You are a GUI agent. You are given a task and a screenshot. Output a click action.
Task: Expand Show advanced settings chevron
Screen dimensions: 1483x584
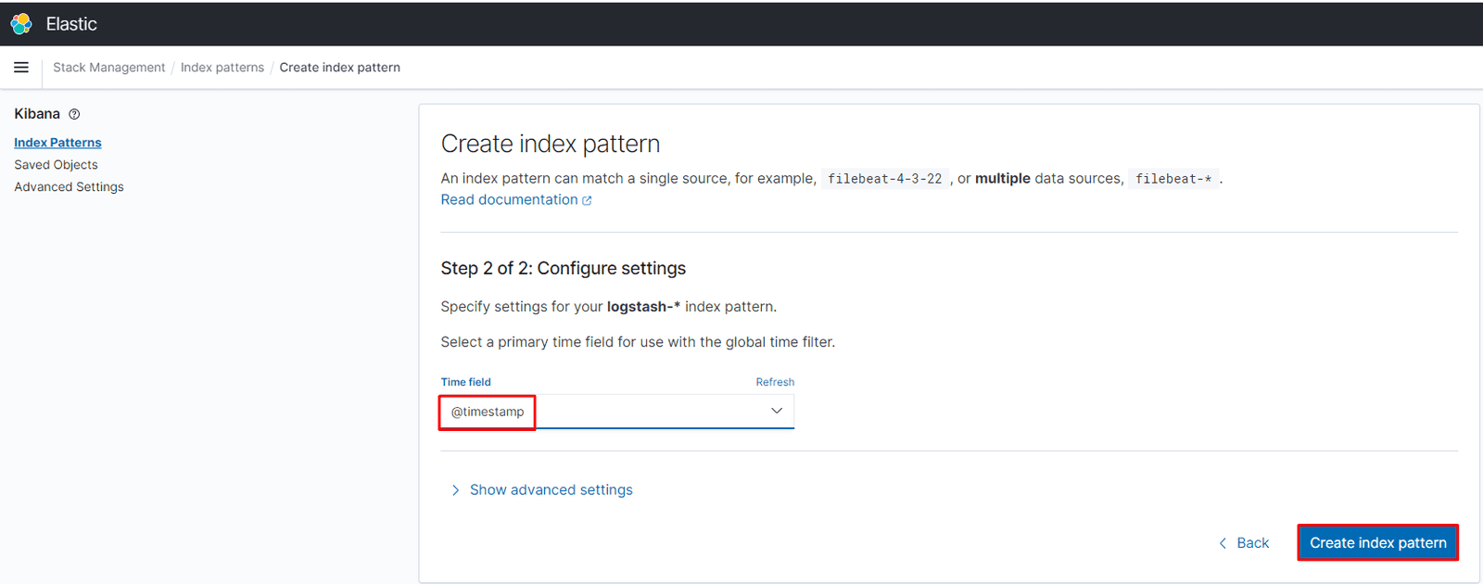tap(455, 490)
